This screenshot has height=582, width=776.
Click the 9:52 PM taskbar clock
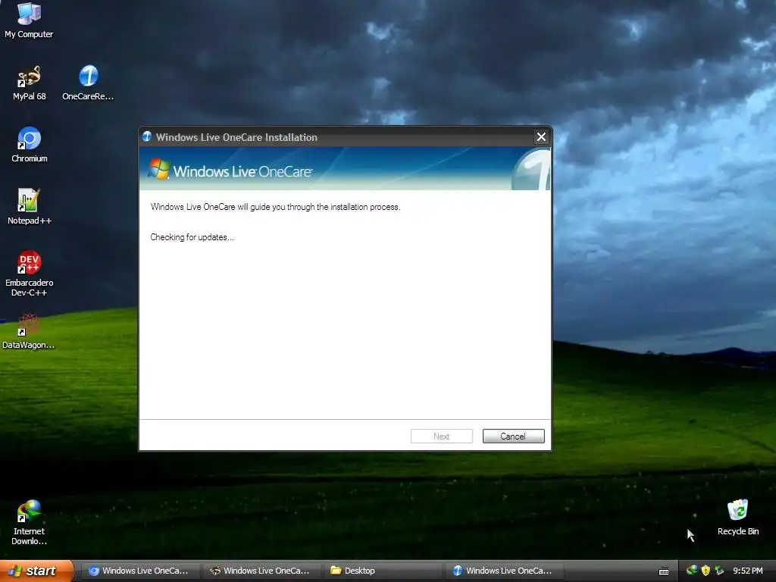tap(748, 571)
